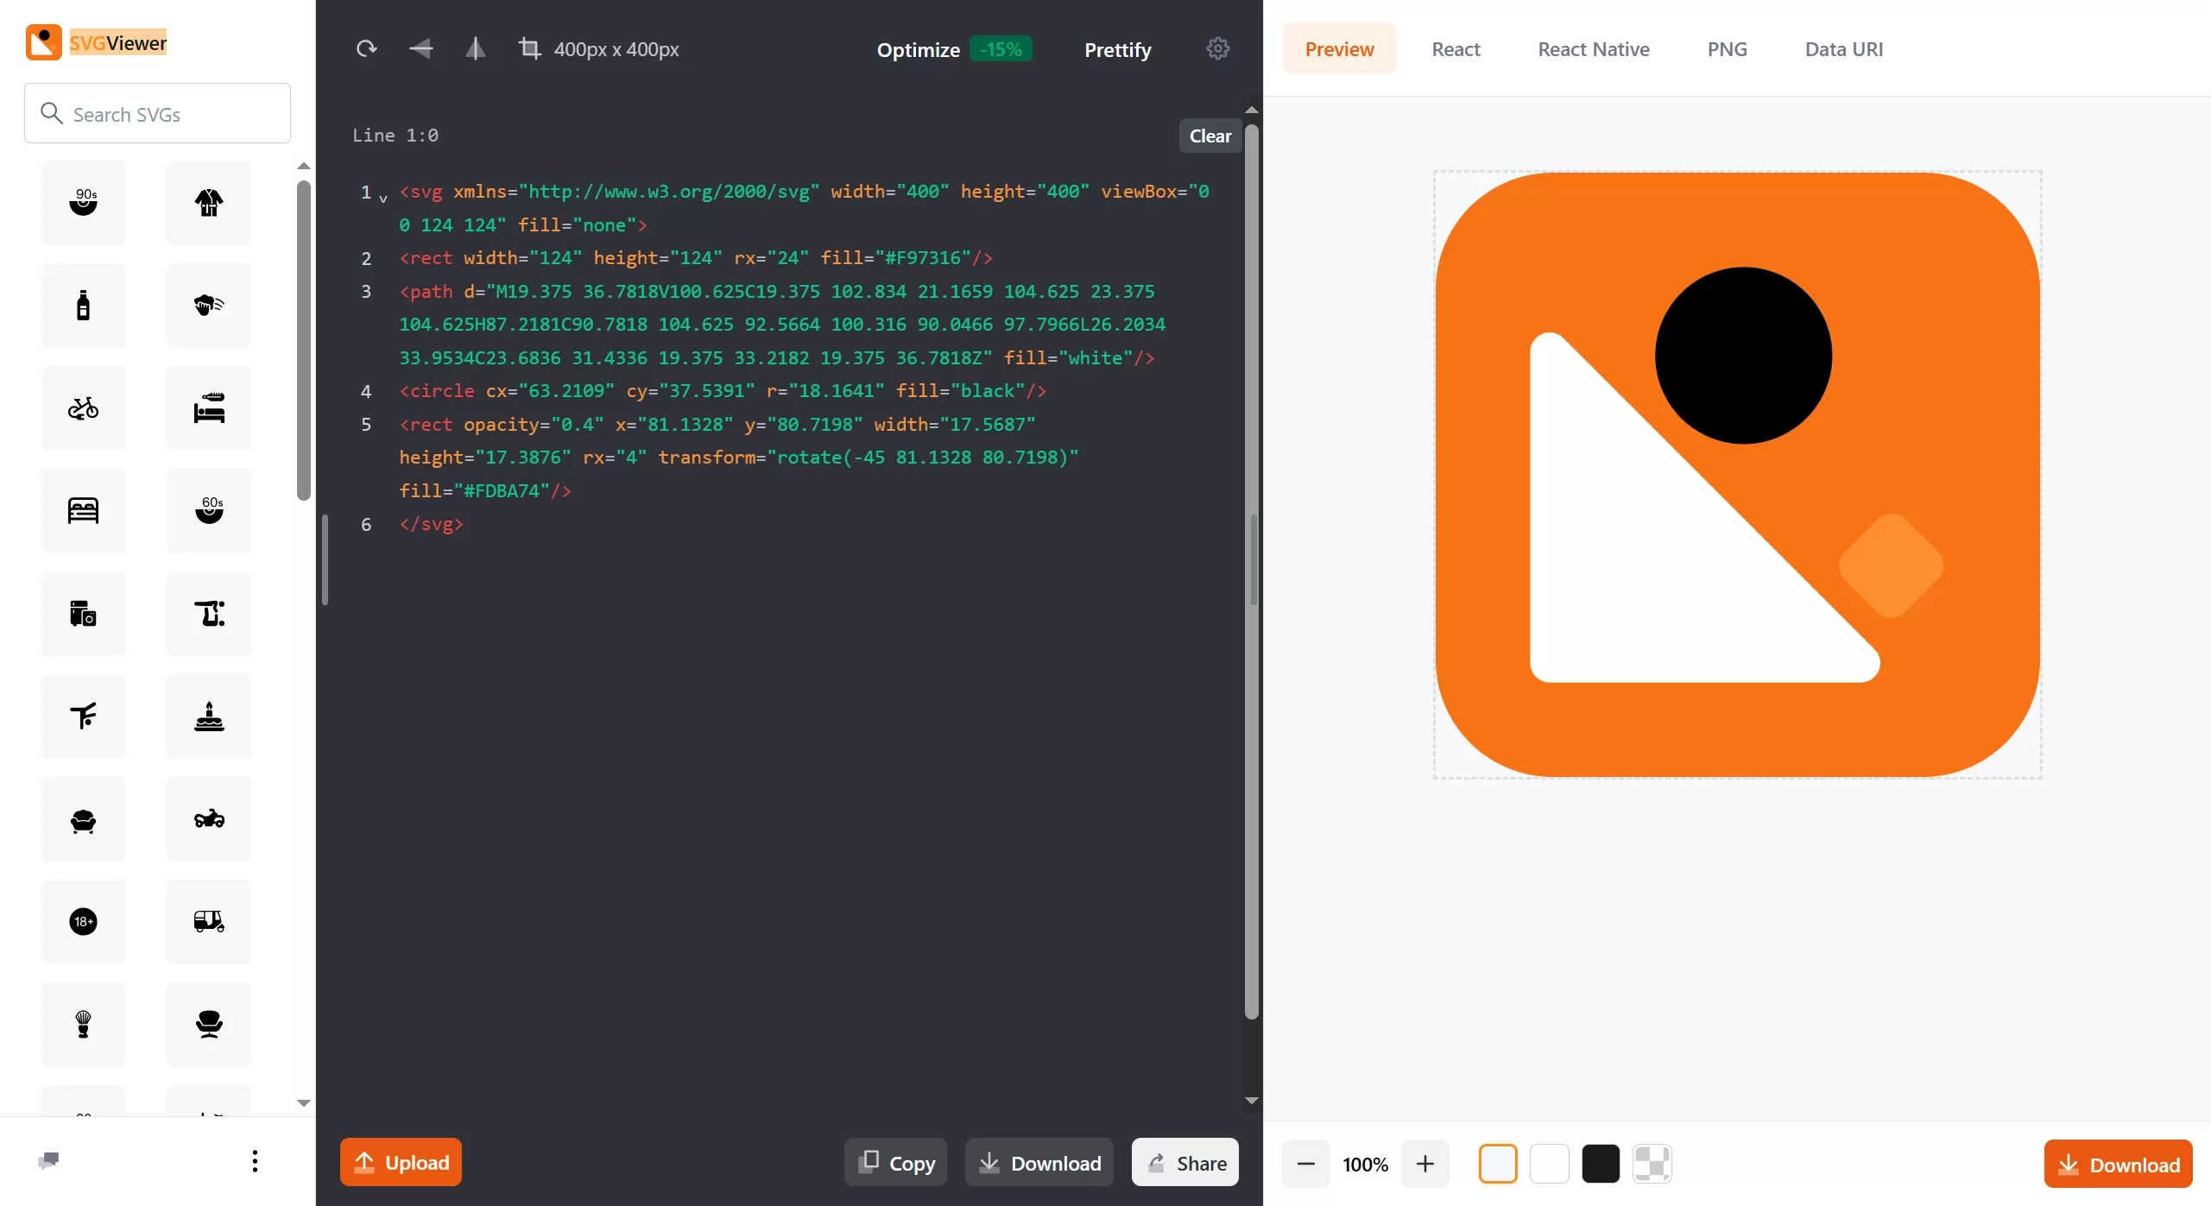Click the icon list scrollbar thumb
The height and width of the screenshot is (1206, 2211).
[x=304, y=341]
